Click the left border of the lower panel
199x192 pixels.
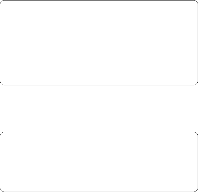click(0, 162)
